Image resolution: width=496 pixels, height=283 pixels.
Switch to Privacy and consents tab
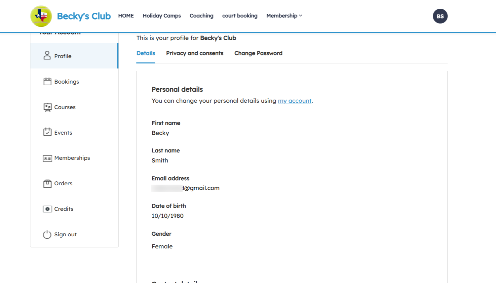point(194,53)
